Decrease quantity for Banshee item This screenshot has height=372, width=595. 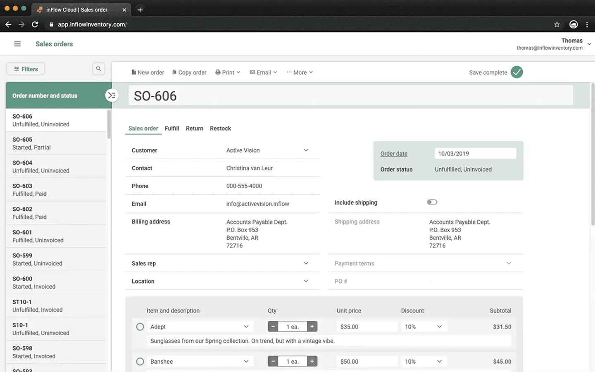click(x=273, y=361)
